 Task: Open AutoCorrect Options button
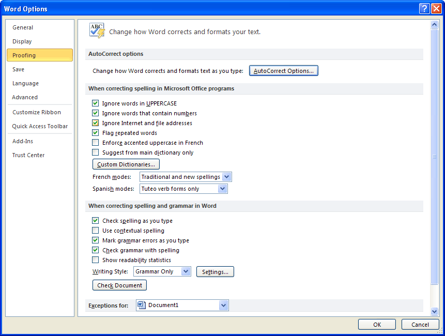click(284, 71)
